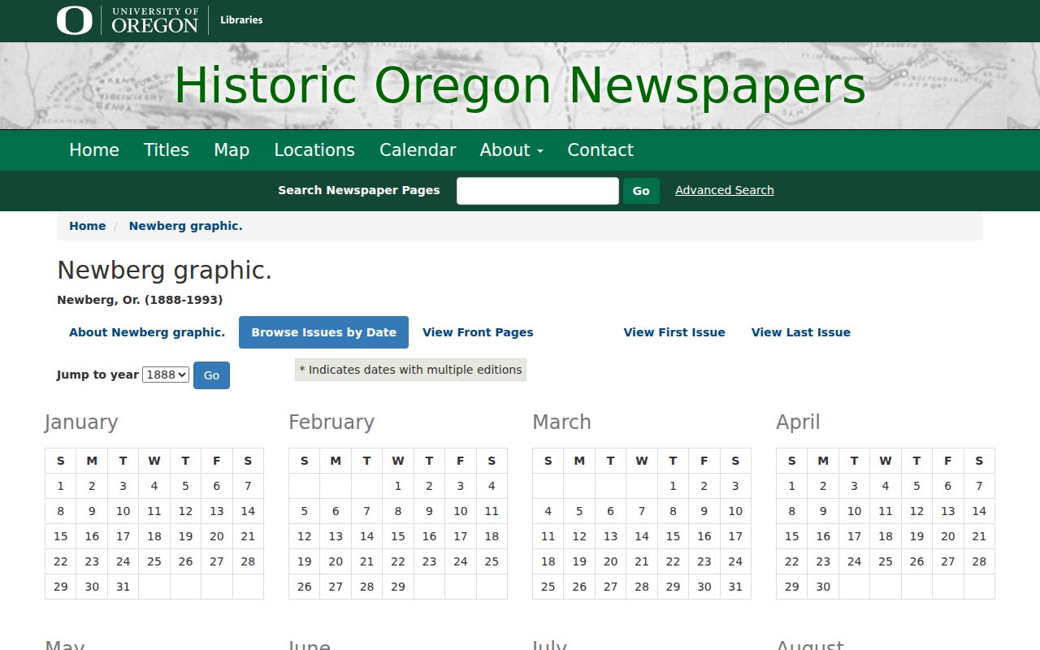Click the Newberg graphic. page heading
Image resolution: width=1040 pixels, height=650 pixels.
[x=164, y=271]
